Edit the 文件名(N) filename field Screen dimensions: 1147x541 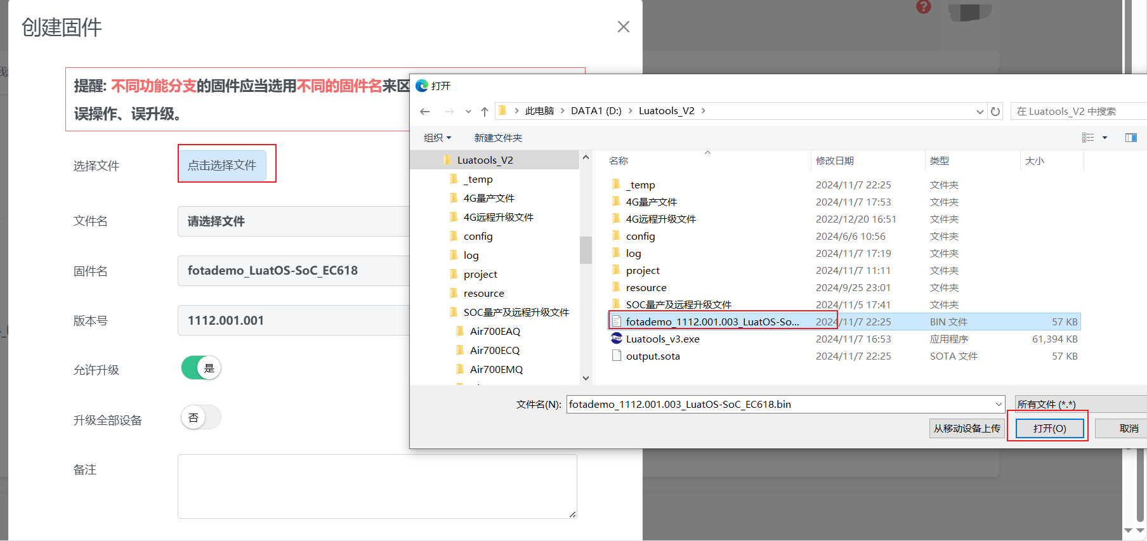coord(780,404)
